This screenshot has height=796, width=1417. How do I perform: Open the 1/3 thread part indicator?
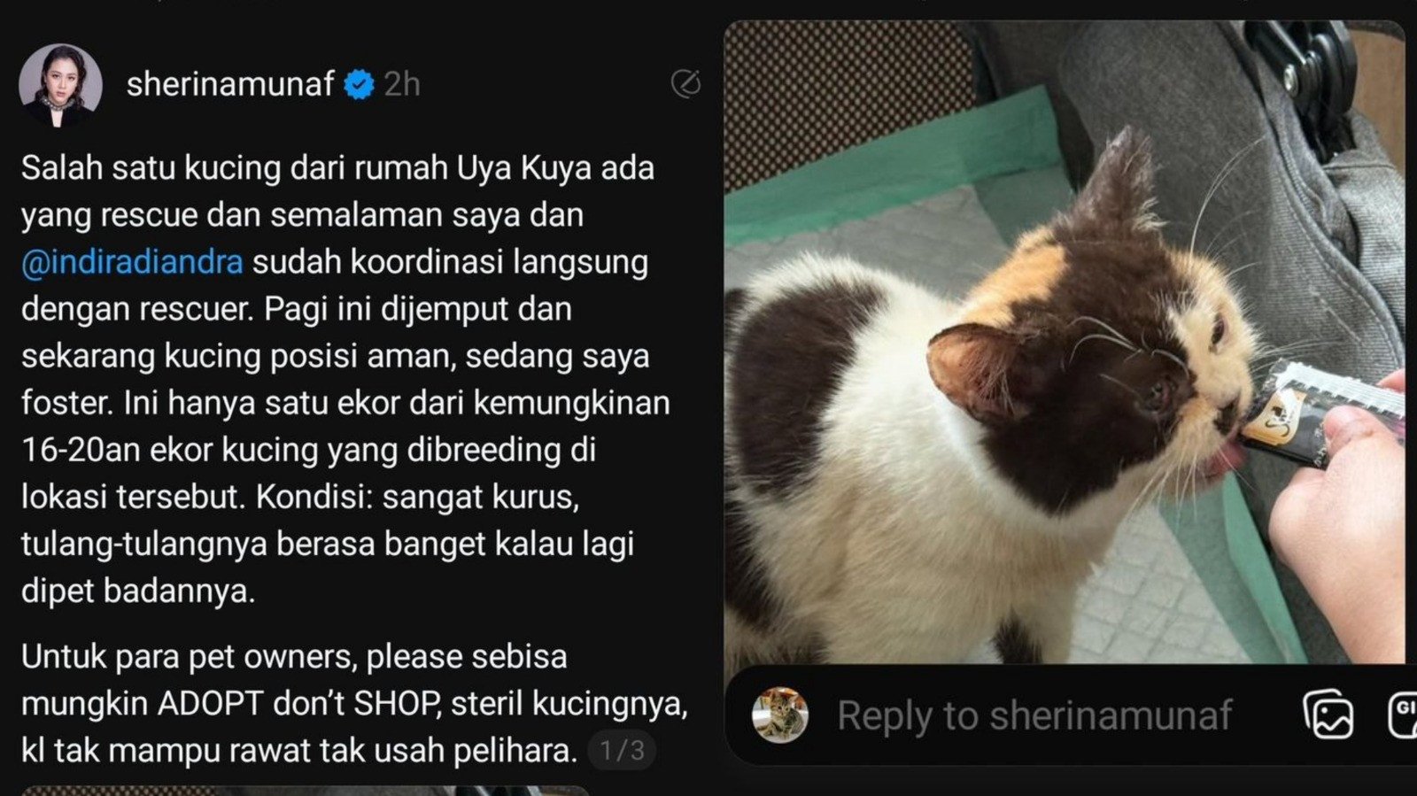coord(622,751)
